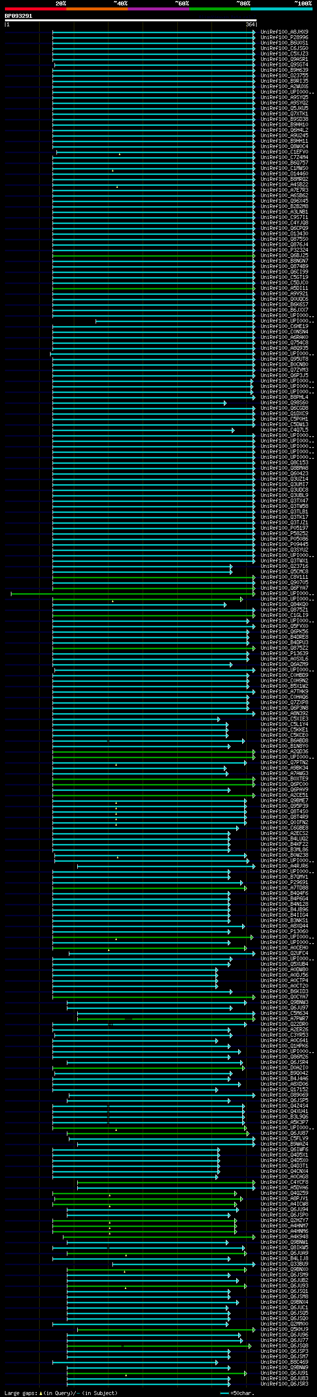The height and width of the screenshot is (1397, 317).
Task: Select the UniRef100_Q5KHJ9 label
Action: pyautogui.click(x=284, y=1329)
